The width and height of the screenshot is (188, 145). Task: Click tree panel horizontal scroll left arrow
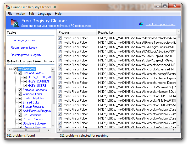point(9,130)
